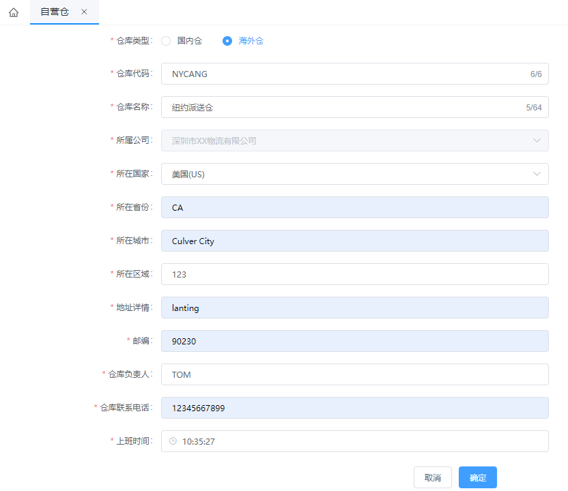Edit the 所在区域 field 123
Viewport: 568px width, 491px height.
click(x=354, y=274)
